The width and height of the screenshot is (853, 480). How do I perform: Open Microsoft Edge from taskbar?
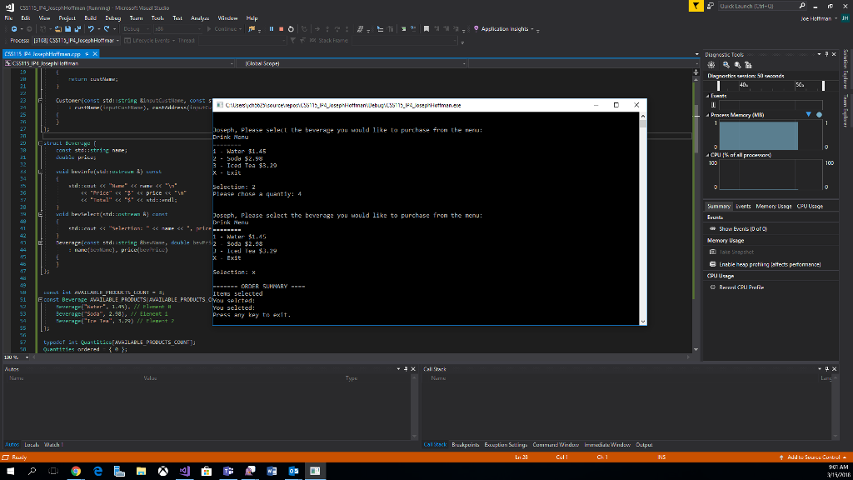pos(98,472)
